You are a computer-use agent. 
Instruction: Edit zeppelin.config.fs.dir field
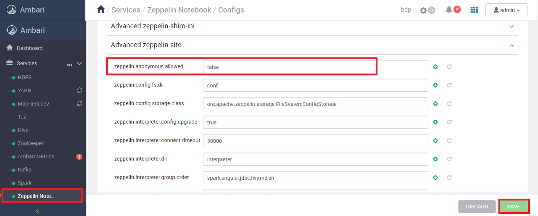315,85
